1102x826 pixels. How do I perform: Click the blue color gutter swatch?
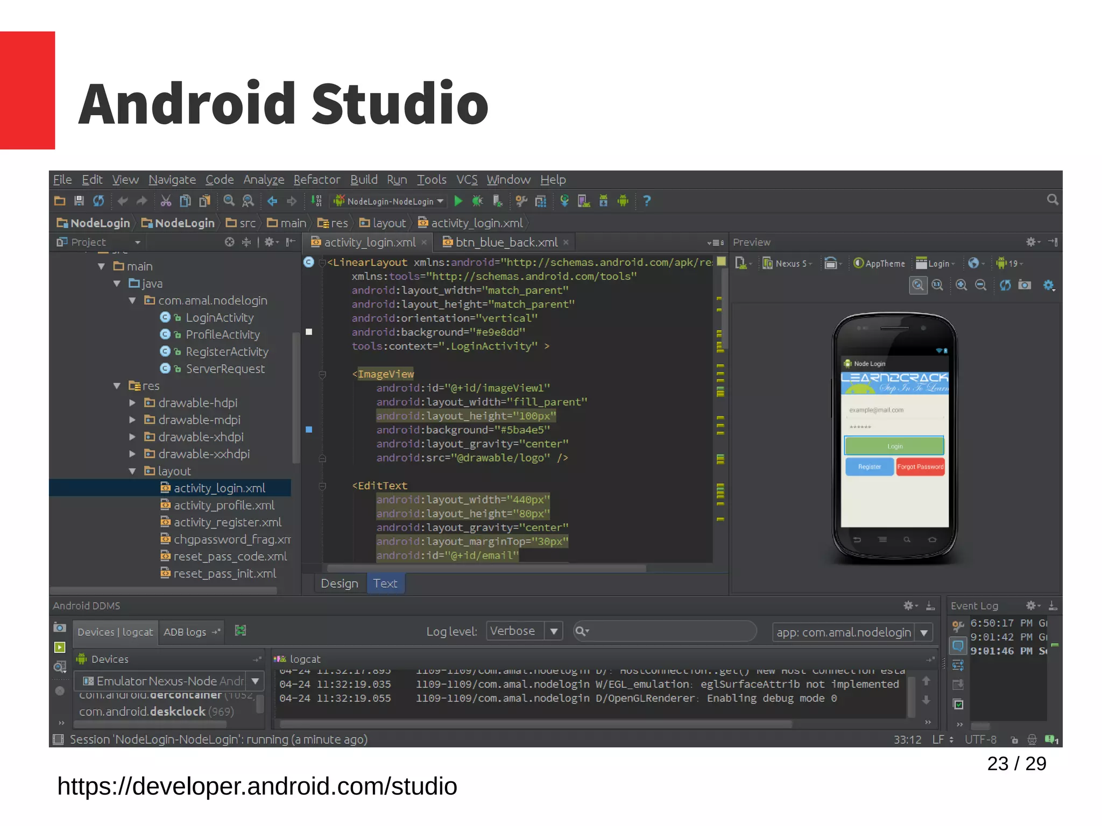[309, 430]
